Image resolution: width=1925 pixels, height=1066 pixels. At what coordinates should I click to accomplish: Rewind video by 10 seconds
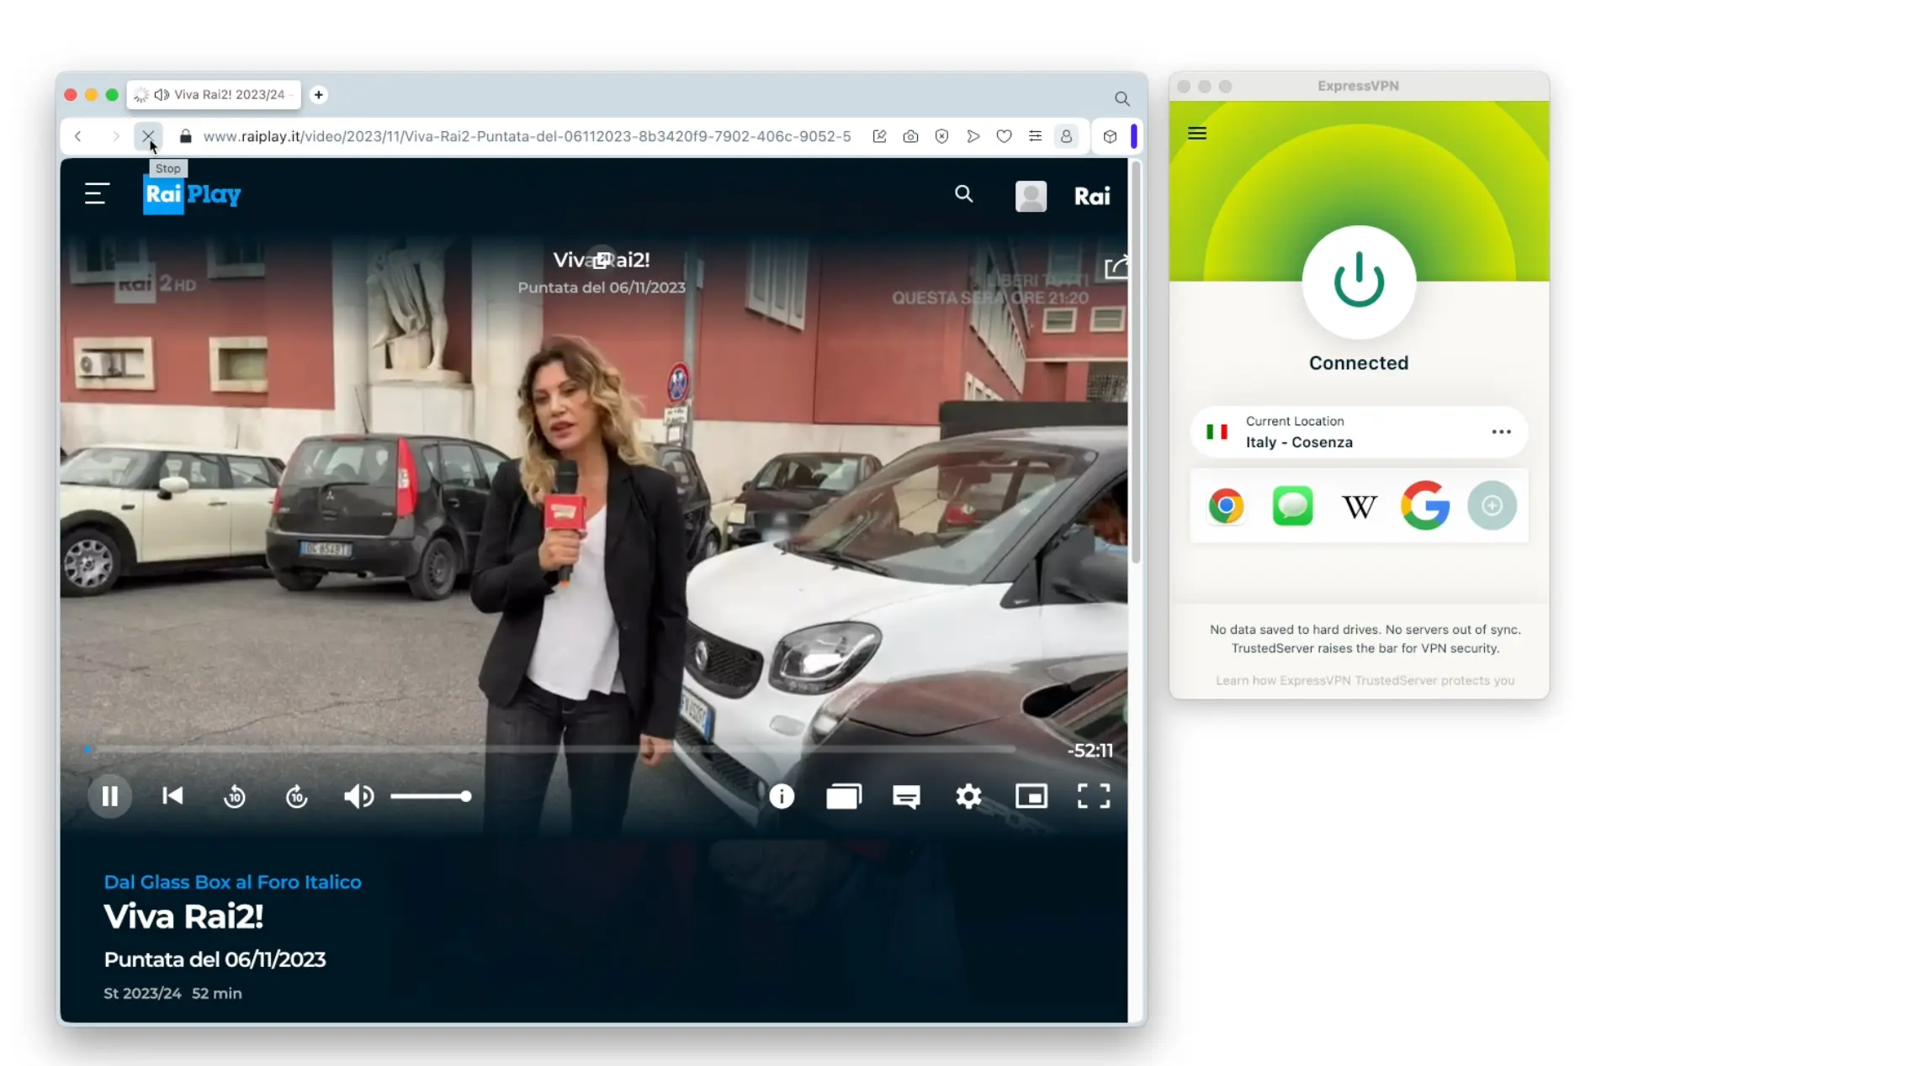(x=235, y=796)
